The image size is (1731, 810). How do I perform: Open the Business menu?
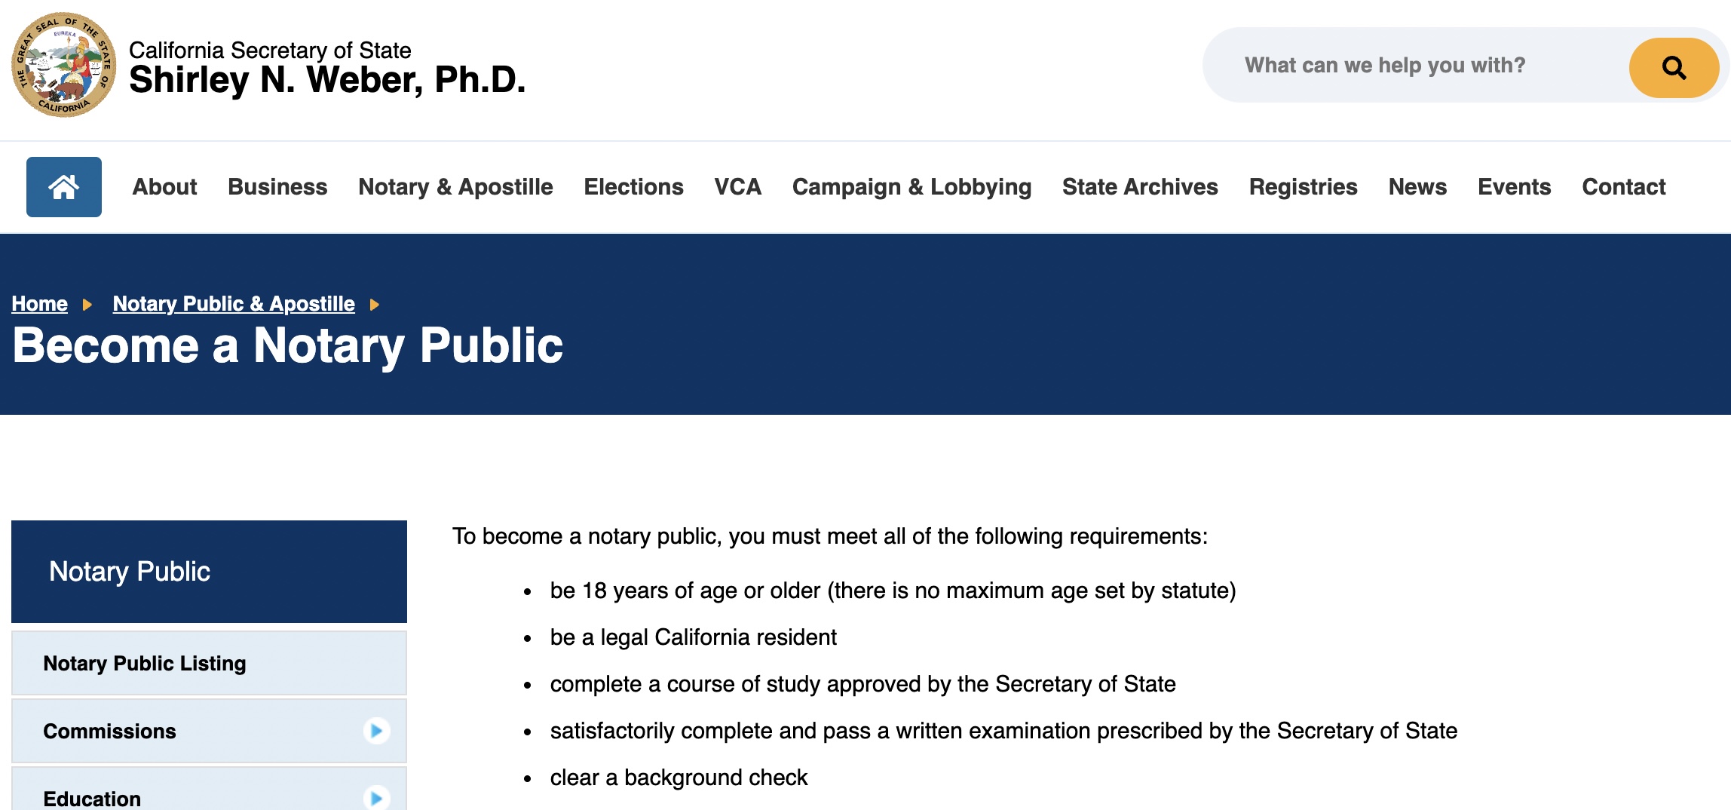(277, 187)
